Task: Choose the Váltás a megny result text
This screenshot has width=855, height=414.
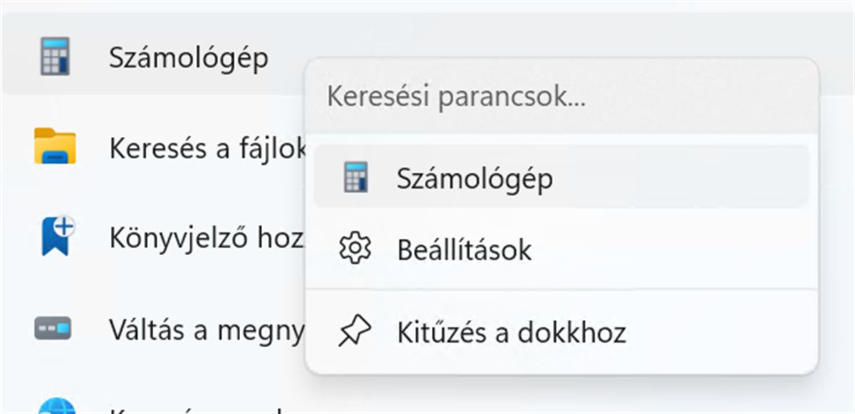Action: (x=207, y=329)
